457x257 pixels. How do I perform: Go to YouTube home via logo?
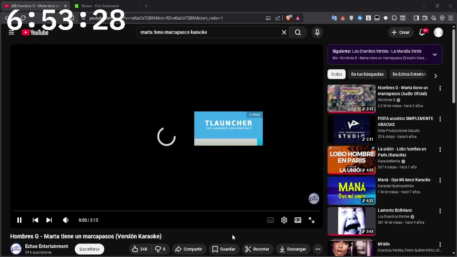click(x=35, y=32)
